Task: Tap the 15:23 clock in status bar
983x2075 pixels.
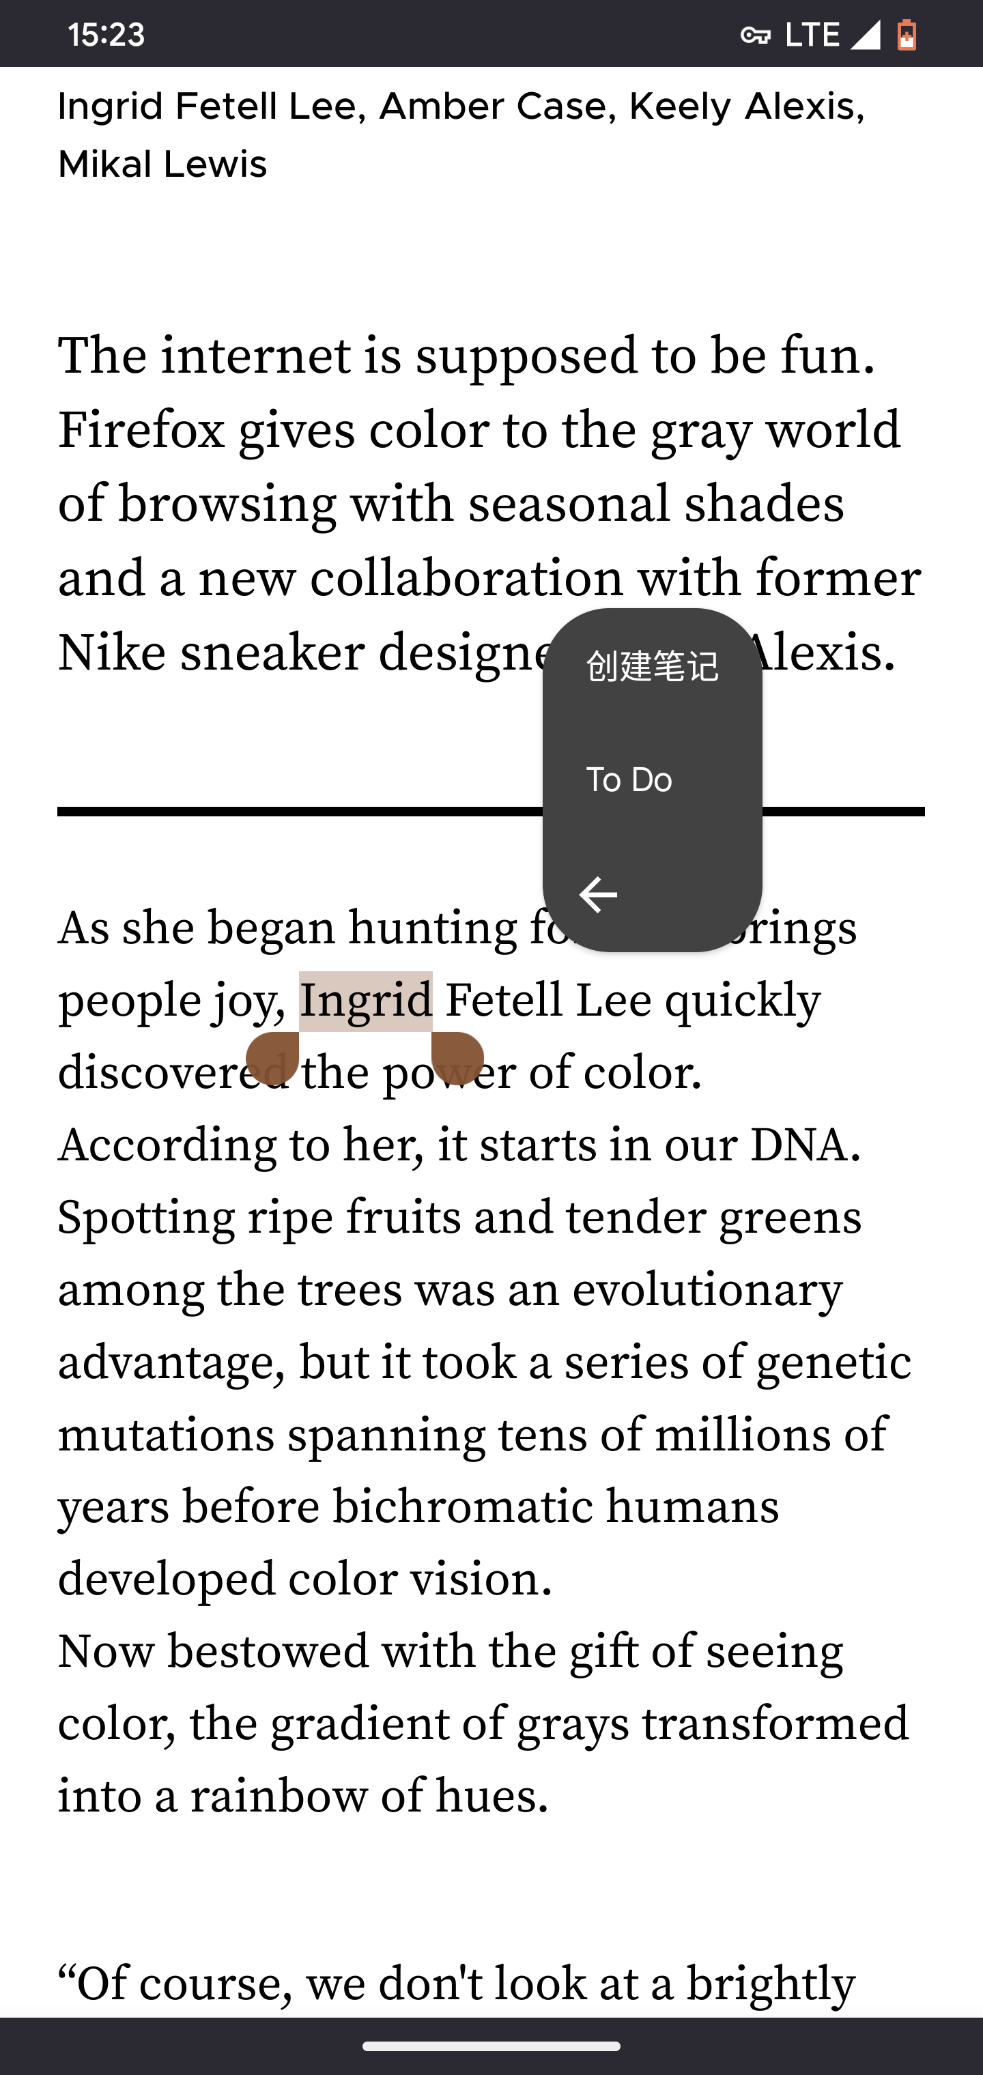Action: [106, 35]
